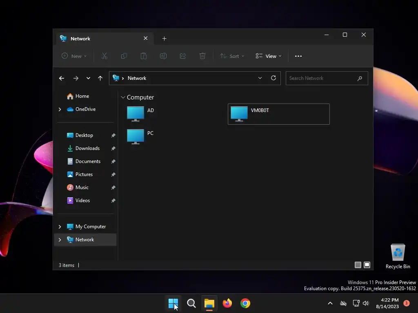This screenshot has height=313, width=418.
Task: Expand OneDrive in the navigation pane
Action: coord(60,109)
